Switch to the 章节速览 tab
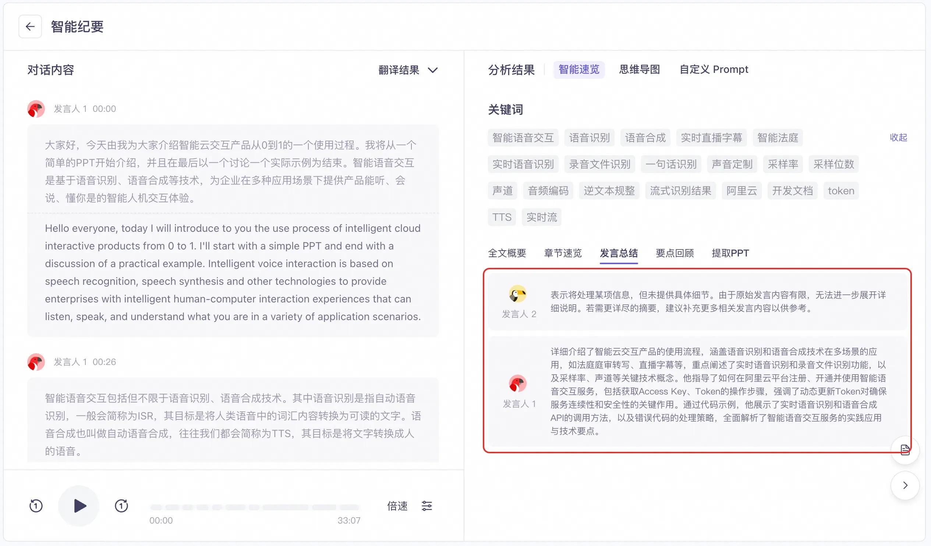 pyautogui.click(x=563, y=253)
